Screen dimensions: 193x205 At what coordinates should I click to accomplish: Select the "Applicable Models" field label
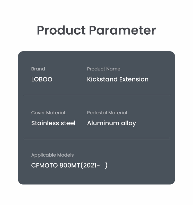pyautogui.click(x=52, y=155)
